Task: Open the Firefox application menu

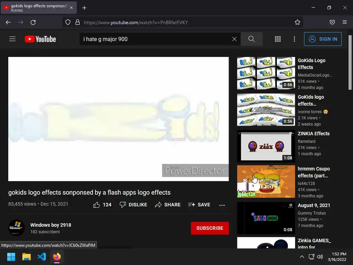Action: [345, 22]
